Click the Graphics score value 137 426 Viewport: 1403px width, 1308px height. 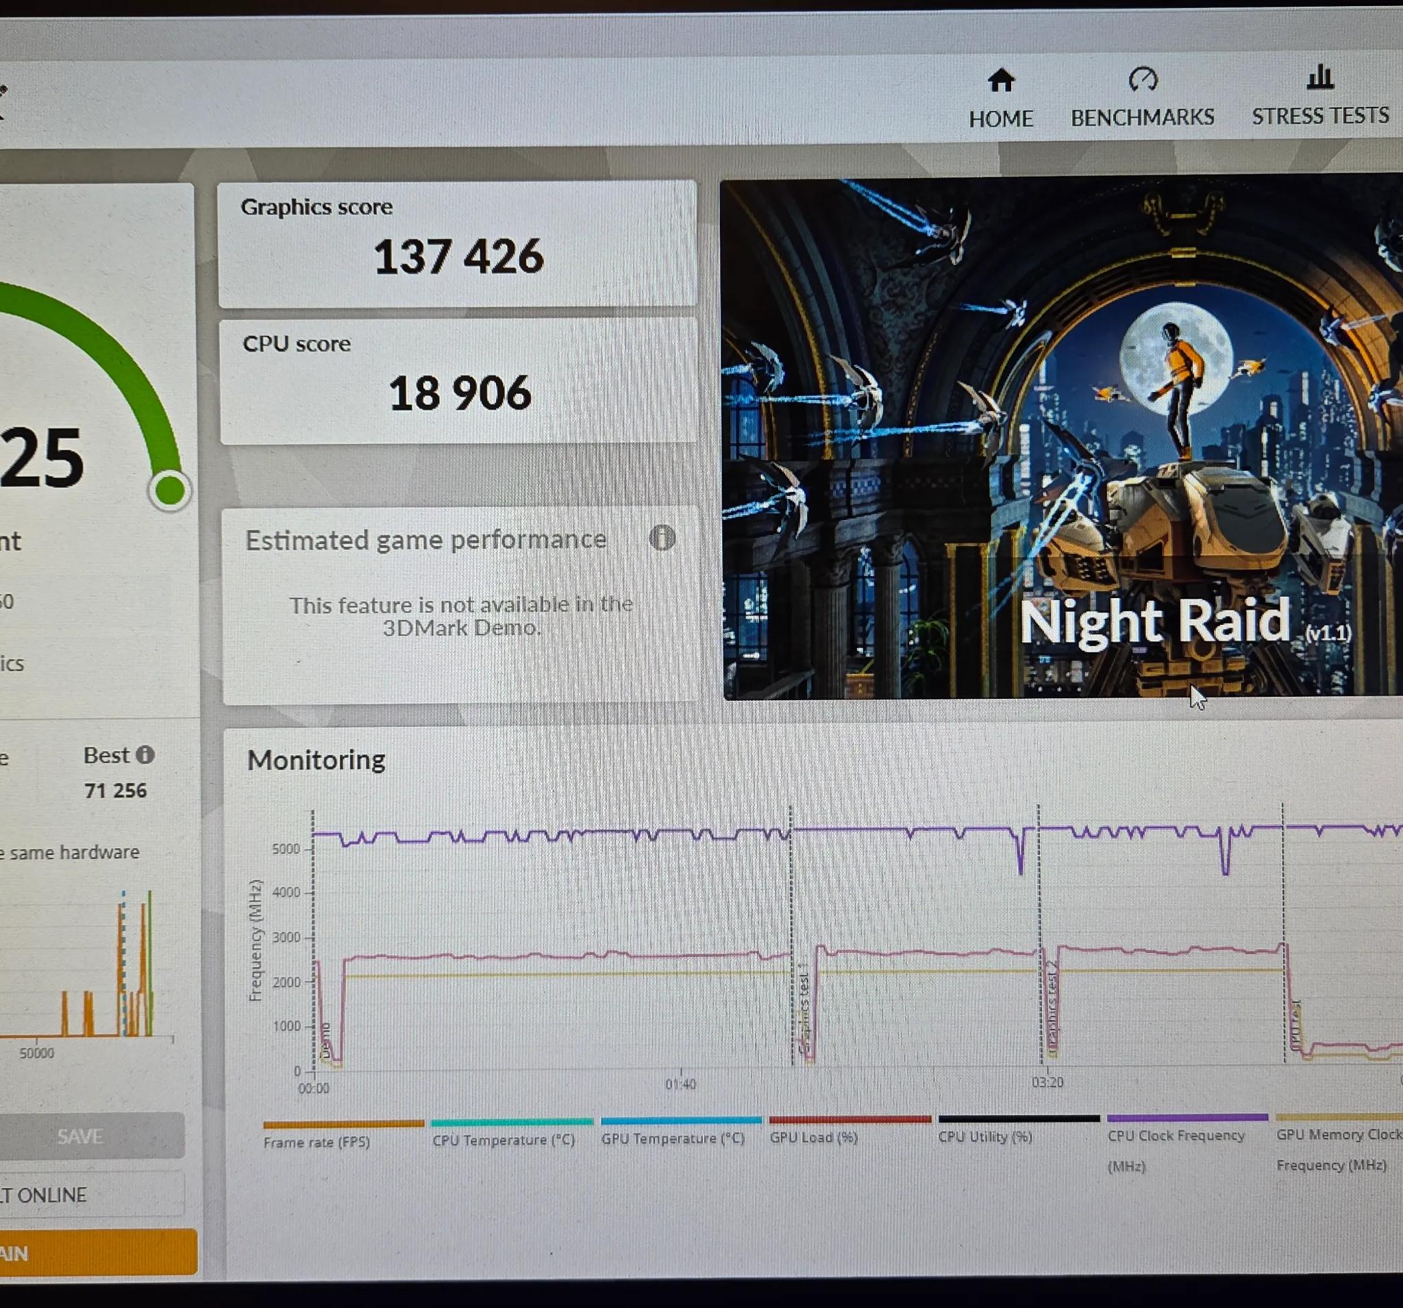click(x=459, y=256)
